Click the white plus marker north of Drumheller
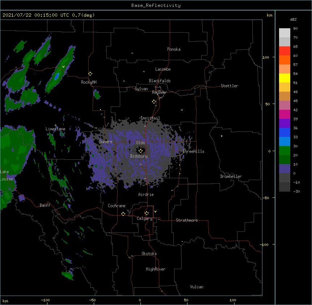This screenshot has height=305, width=312. tap(222, 136)
